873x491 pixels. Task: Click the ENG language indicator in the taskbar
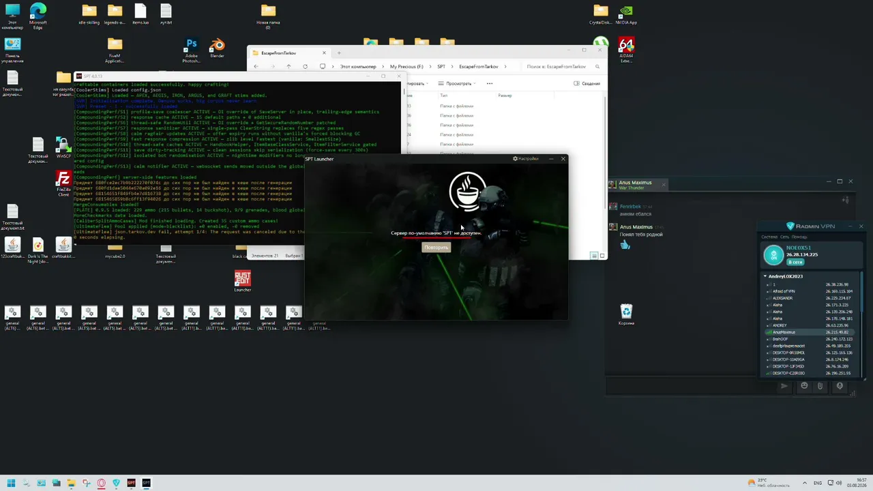pos(818,483)
